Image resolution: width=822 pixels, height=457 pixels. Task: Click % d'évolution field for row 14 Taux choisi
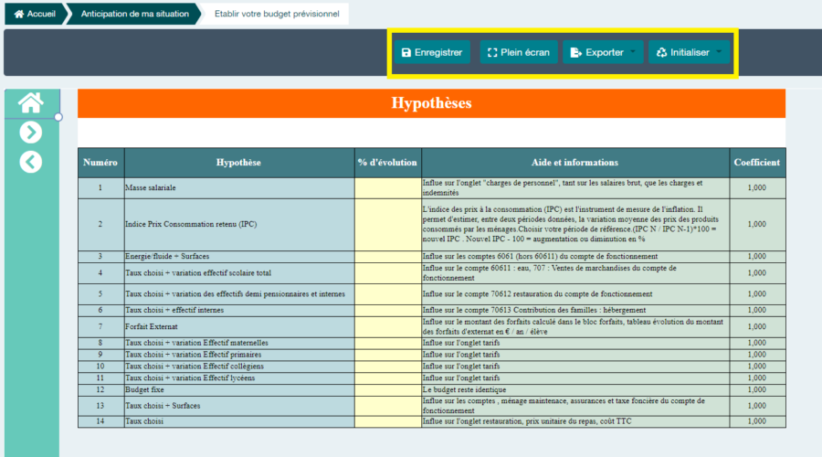click(388, 422)
